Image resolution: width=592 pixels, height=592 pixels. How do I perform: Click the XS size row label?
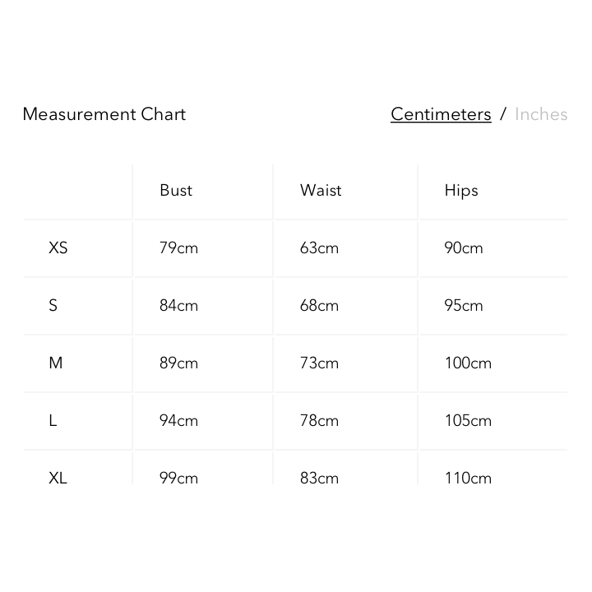click(x=58, y=247)
